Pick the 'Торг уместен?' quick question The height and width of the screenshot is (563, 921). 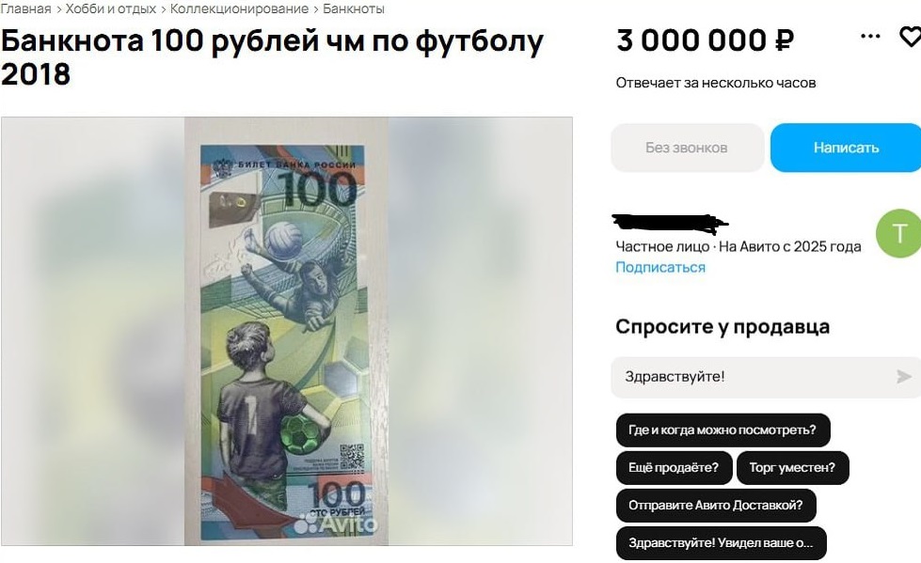tap(792, 467)
